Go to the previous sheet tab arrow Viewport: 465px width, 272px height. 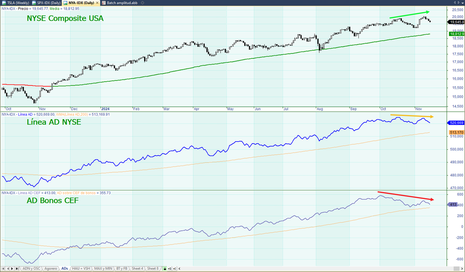coord(8,268)
